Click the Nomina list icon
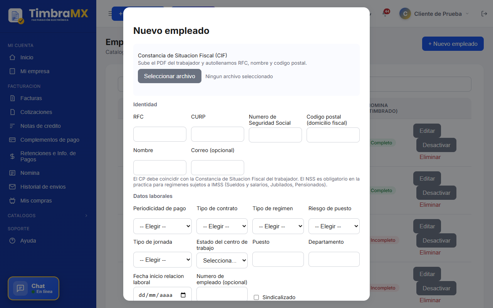 coord(12,173)
